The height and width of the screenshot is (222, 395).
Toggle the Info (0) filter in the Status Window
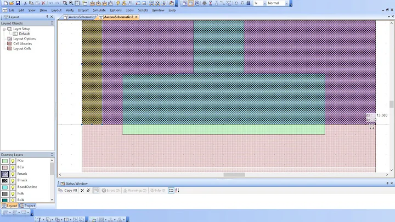pyautogui.click(x=157, y=191)
